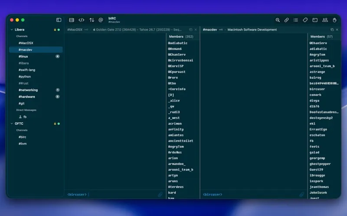Click the #macdev pane title tab

click(x=210, y=29)
